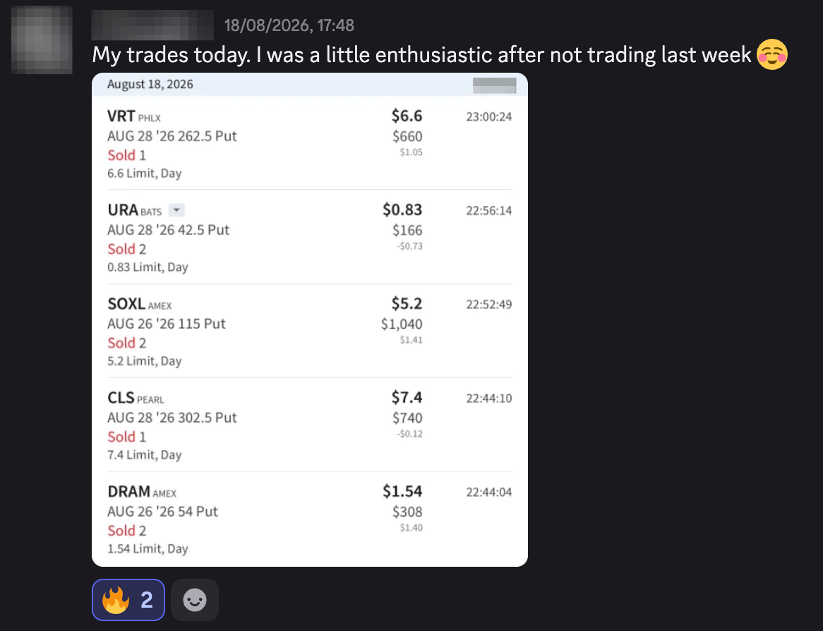
Task: Click the CLS ticker symbol
Action: click(121, 398)
